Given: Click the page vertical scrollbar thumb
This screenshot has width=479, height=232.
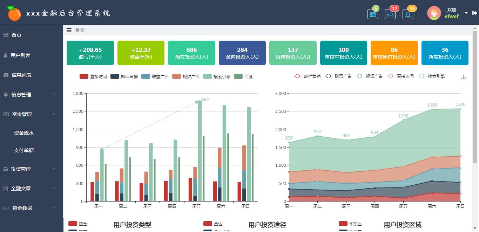Looking at the screenshot, I should (475, 97).
